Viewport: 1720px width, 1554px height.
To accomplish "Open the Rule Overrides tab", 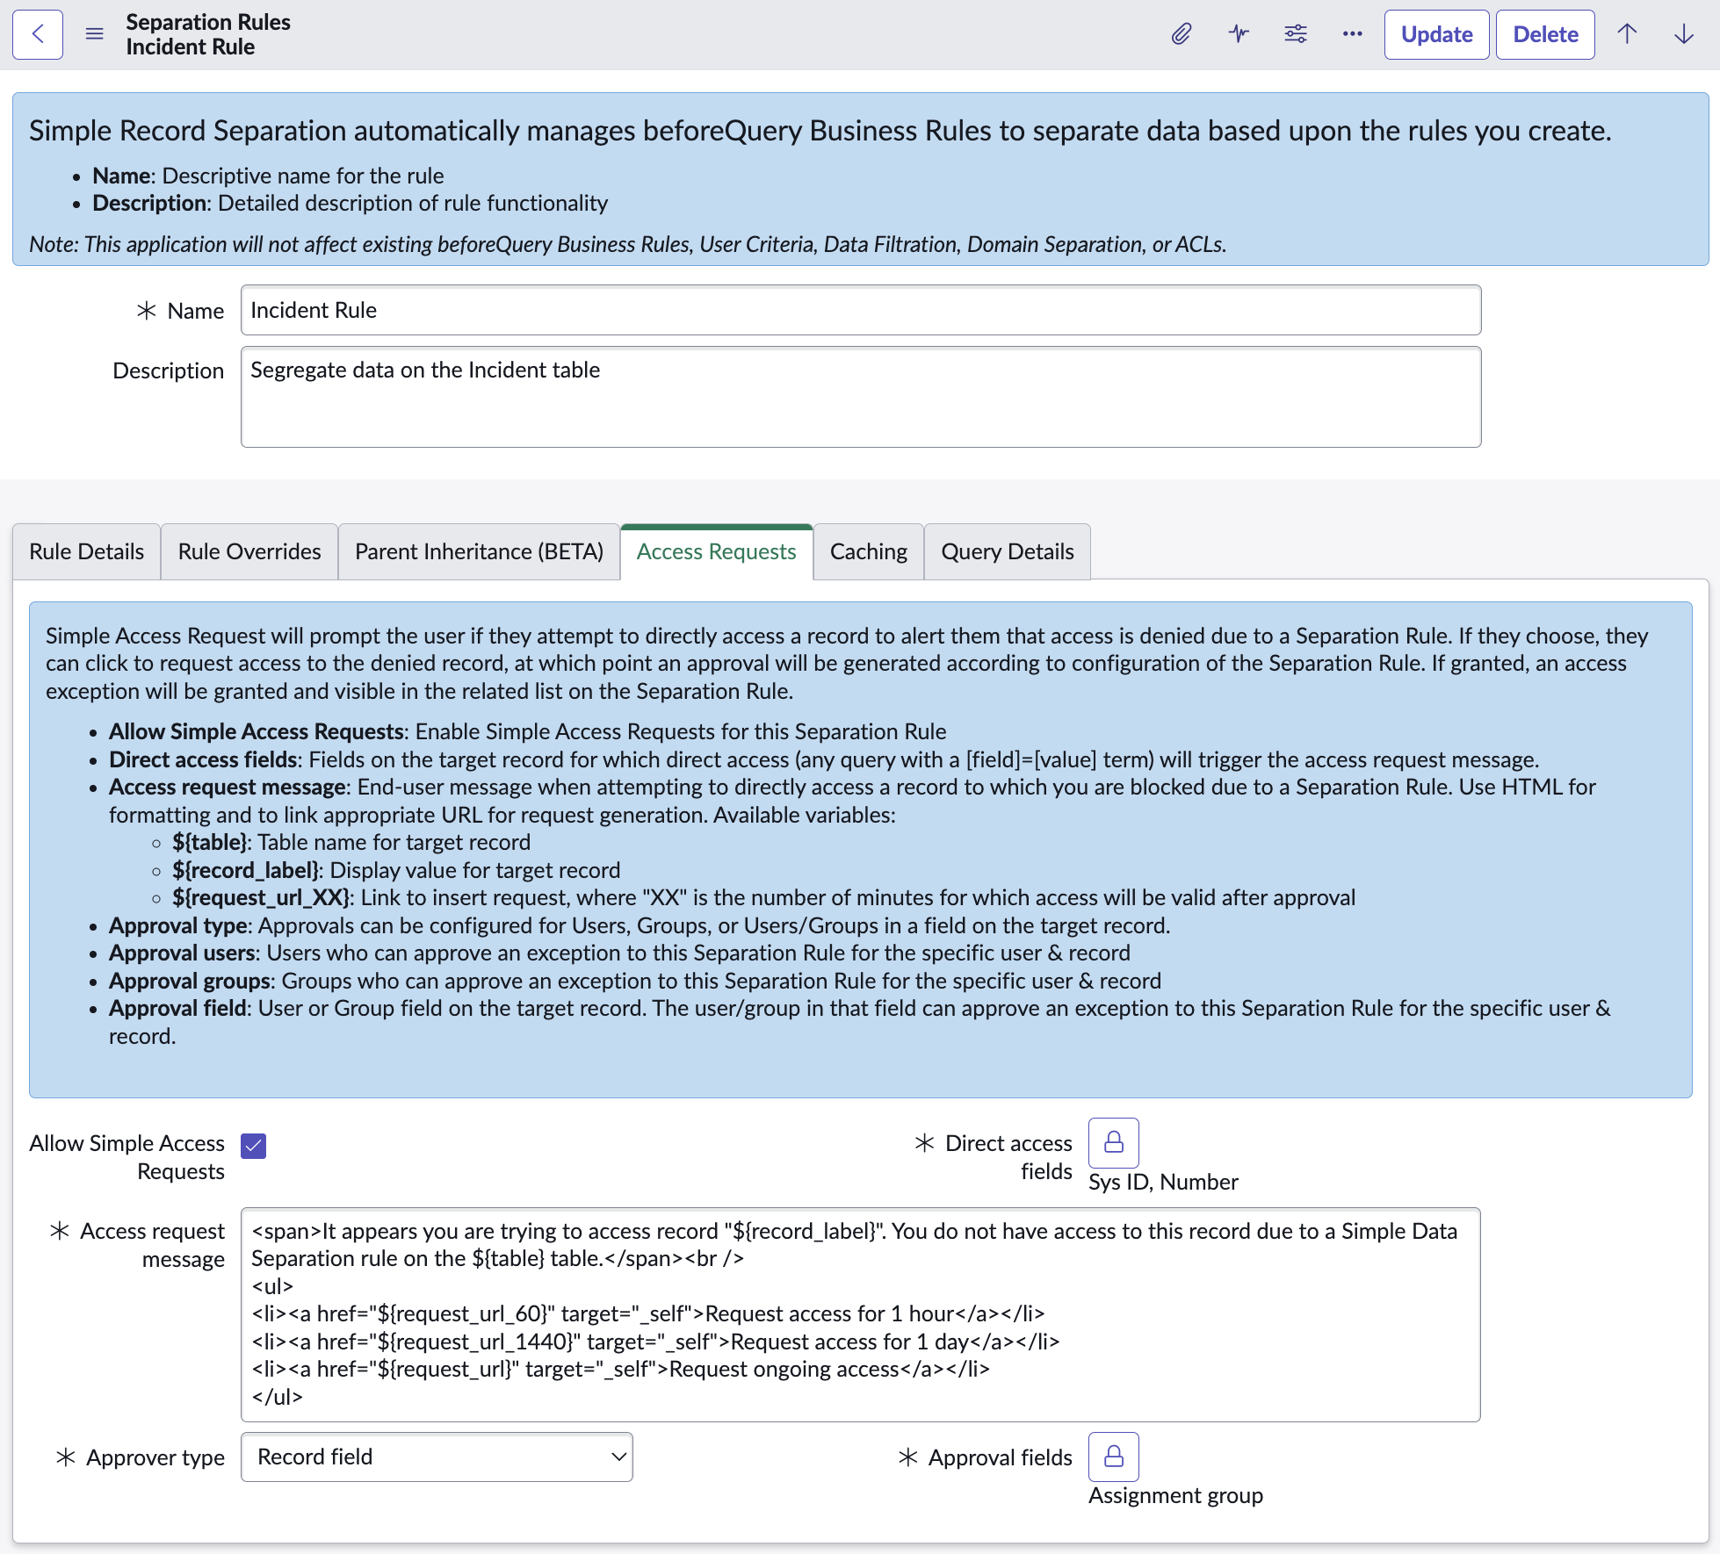I will pyautogui.click(x=249, y=551).
